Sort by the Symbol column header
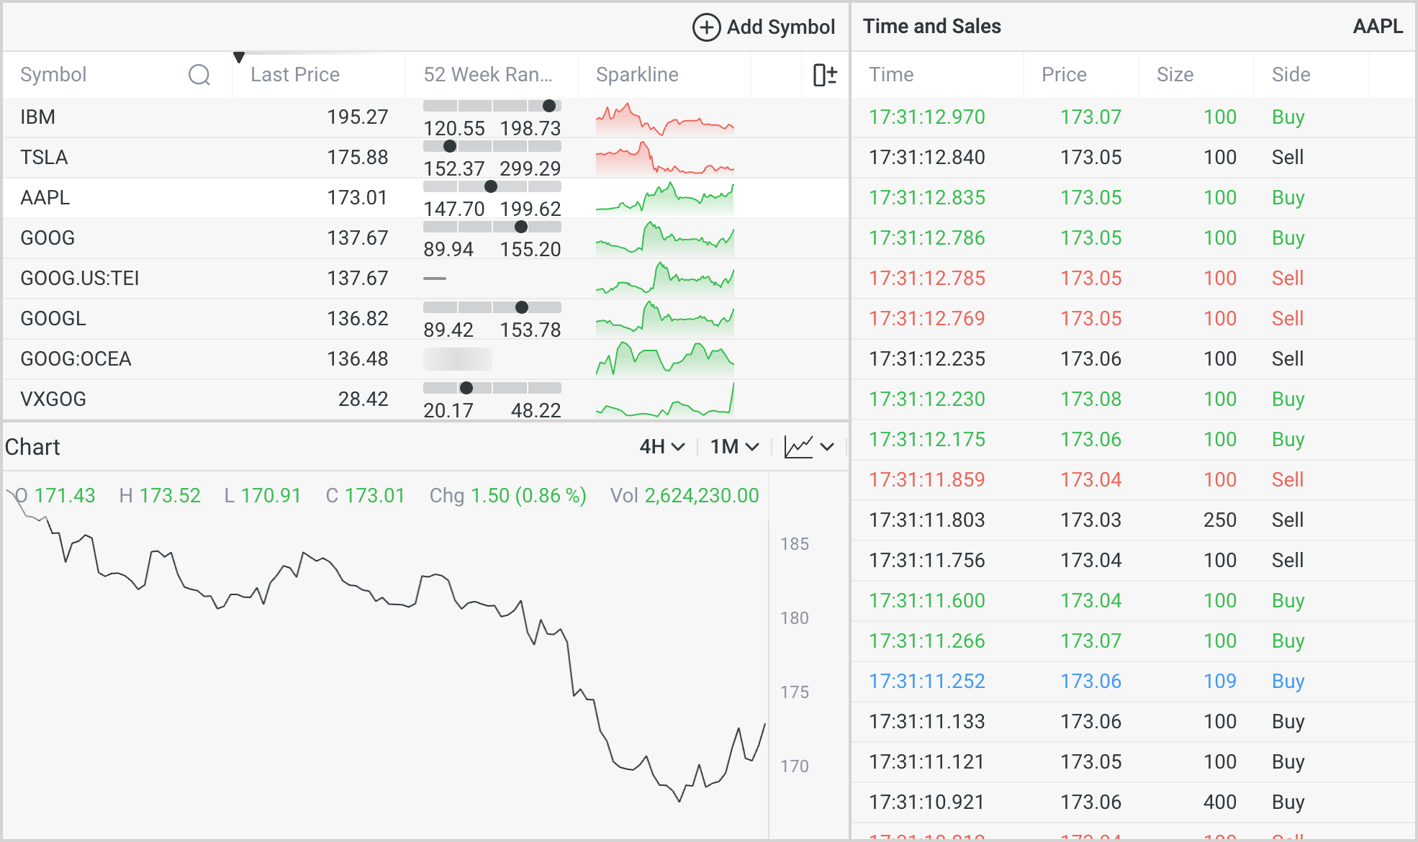The height and width of the screenshot is (842, 1418). pyautogui.click(x=53, y=75)
